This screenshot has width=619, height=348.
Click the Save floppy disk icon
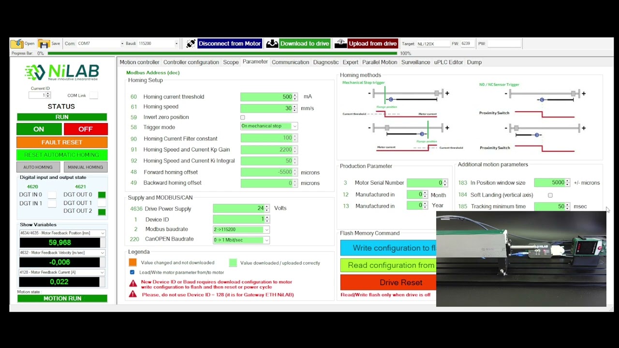coord(44,43)
